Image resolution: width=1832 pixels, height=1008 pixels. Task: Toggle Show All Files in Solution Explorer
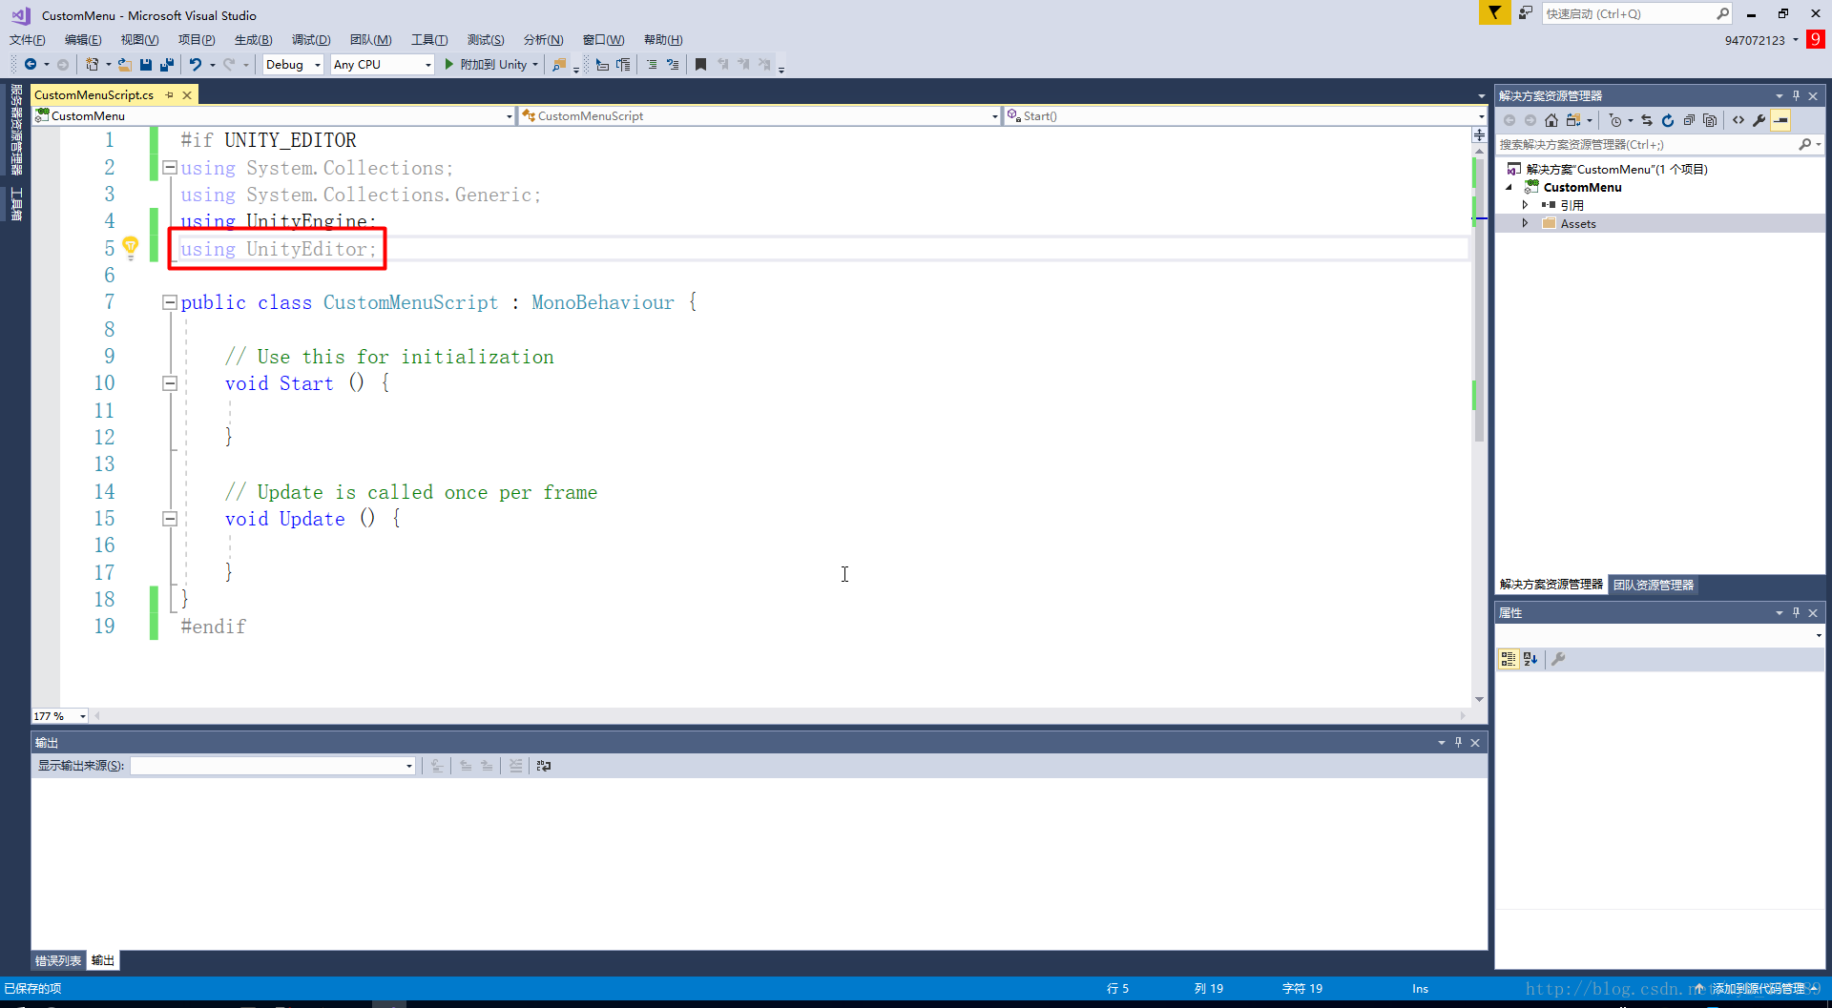pyautogui.click(x=1710, y=120)
